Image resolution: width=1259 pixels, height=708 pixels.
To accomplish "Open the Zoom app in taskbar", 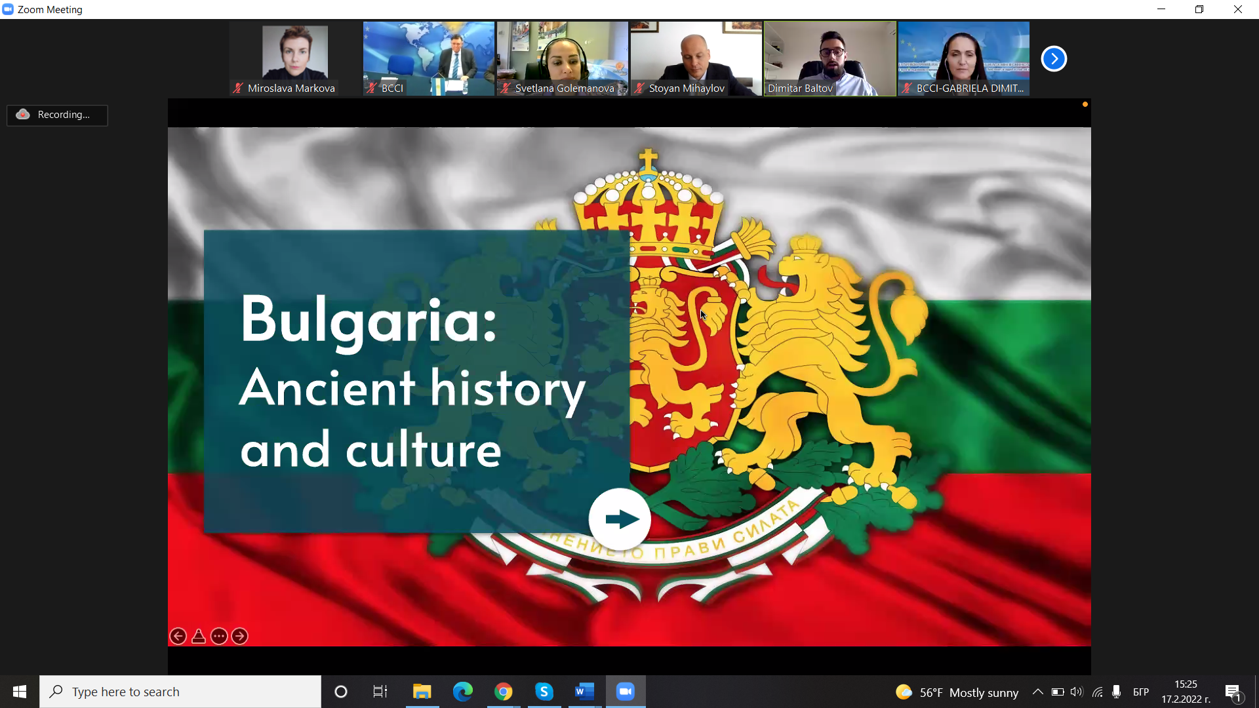I will pos(626,692).
